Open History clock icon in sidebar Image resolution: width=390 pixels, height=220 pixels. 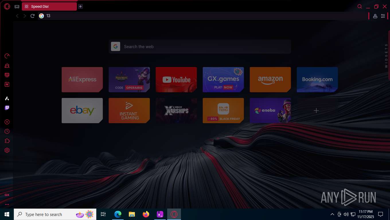pos(7,131)
